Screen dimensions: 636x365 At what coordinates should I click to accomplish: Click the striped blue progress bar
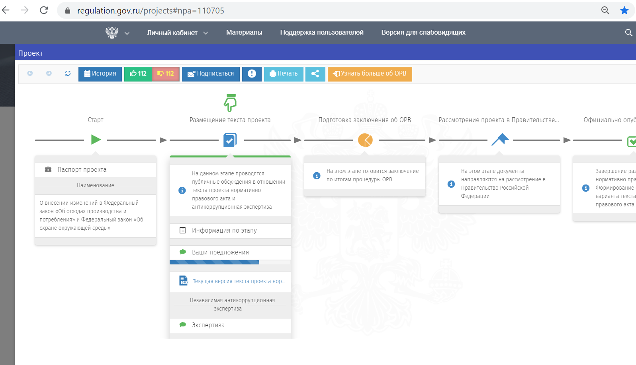point(214,262)
